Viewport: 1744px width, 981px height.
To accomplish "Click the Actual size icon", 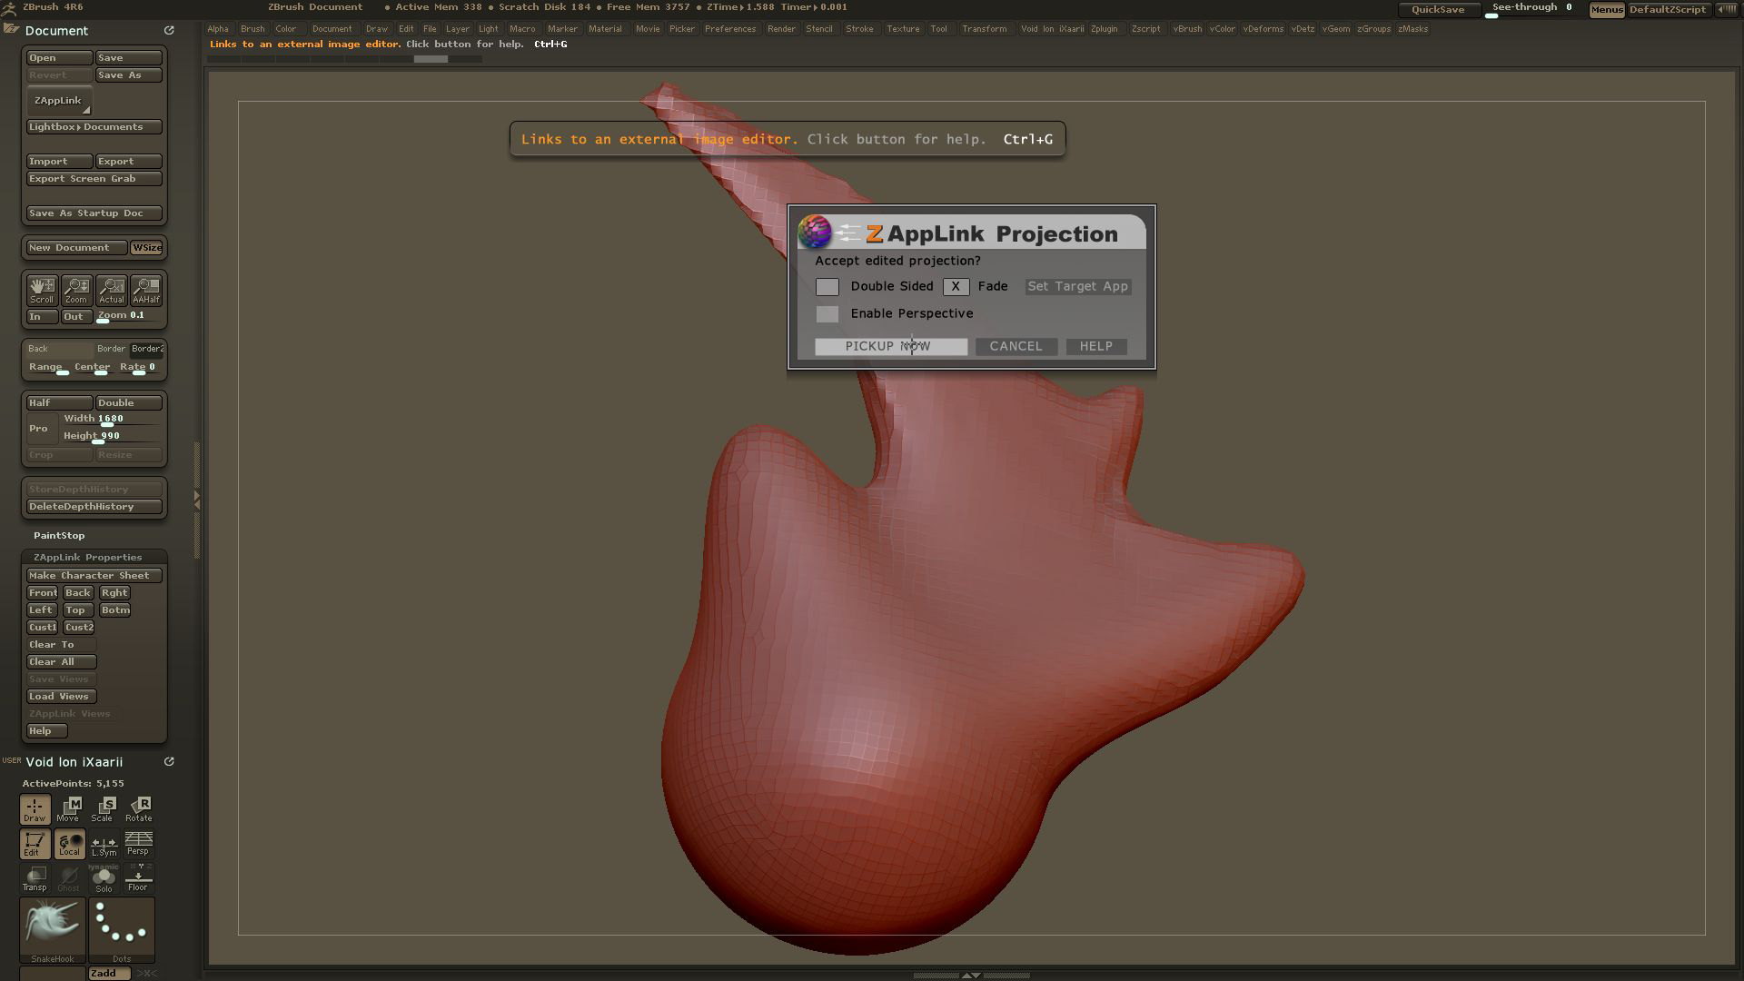I will [112, 291].
